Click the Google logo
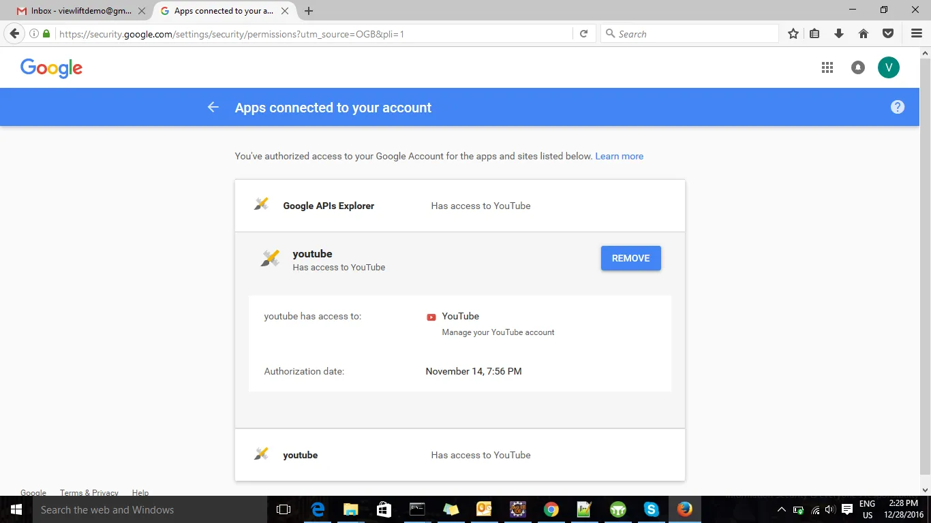931x523 pixels. pos(51,68)
